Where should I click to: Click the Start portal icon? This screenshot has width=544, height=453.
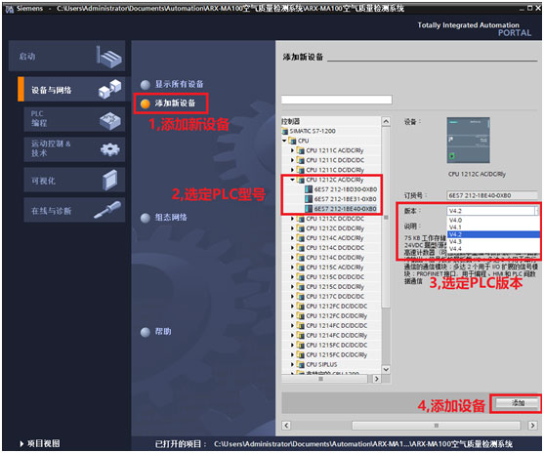[108, 57]
